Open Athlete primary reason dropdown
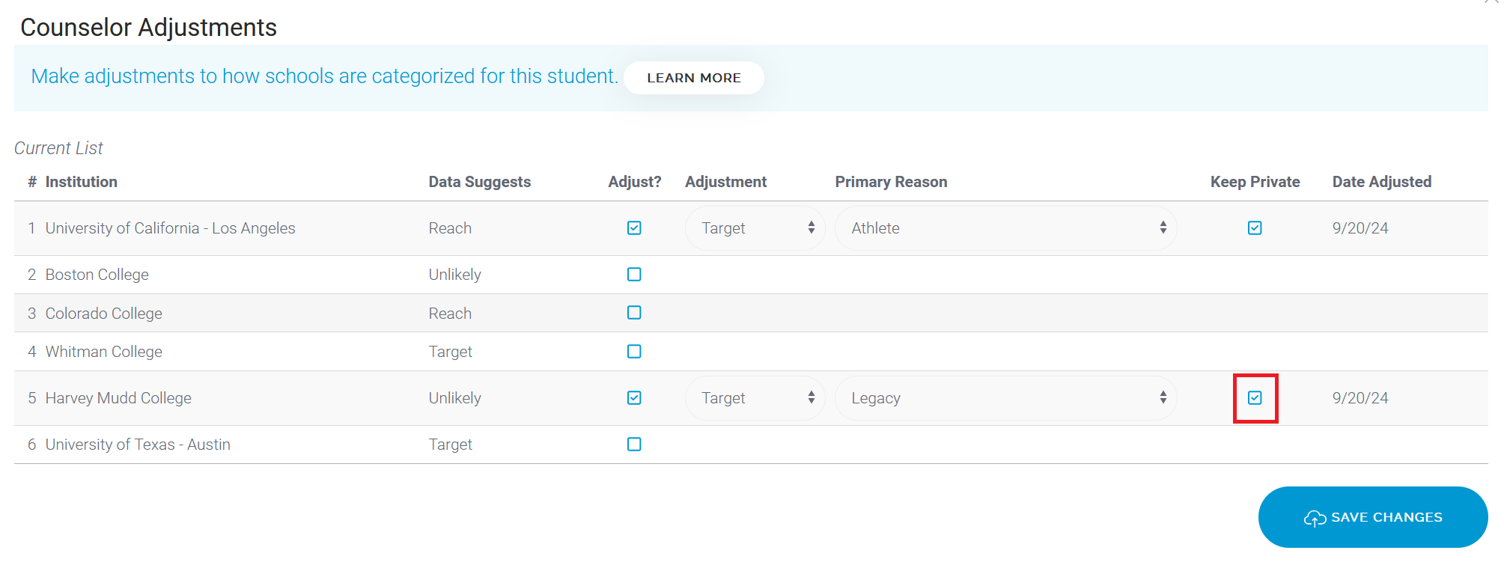The height and width of the screenshot is (583, 1504). tap(1005, 228)
